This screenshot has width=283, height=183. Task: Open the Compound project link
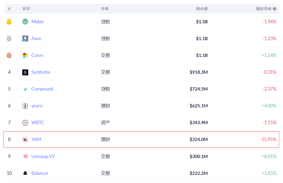click(x=42, y=89)
